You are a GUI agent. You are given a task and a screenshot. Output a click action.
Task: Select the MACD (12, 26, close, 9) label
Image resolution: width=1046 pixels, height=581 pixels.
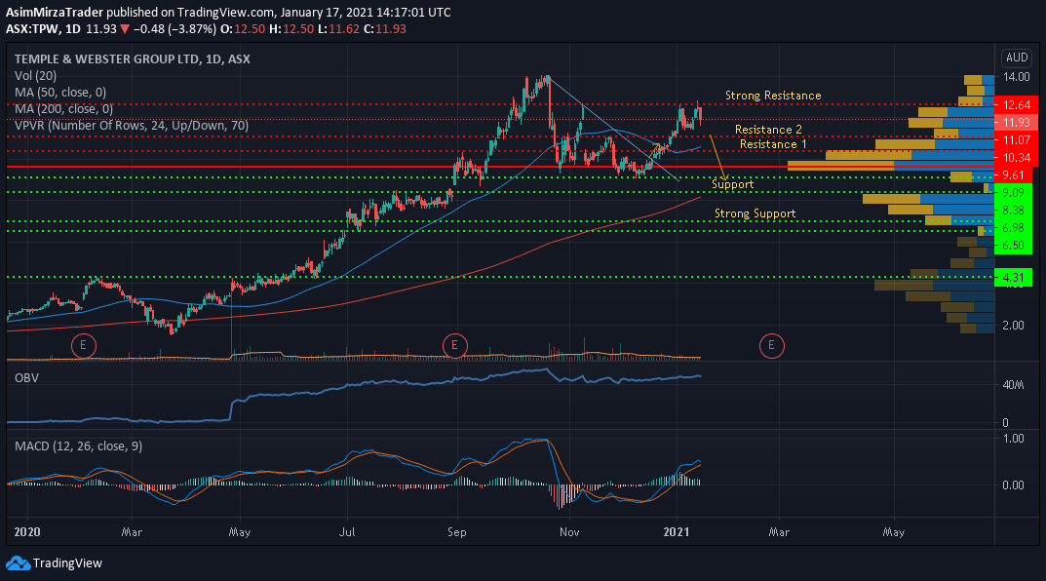[x=78, y=446]
